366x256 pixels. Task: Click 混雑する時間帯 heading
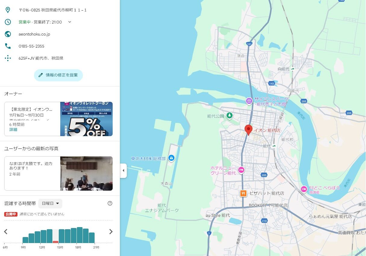20,204
